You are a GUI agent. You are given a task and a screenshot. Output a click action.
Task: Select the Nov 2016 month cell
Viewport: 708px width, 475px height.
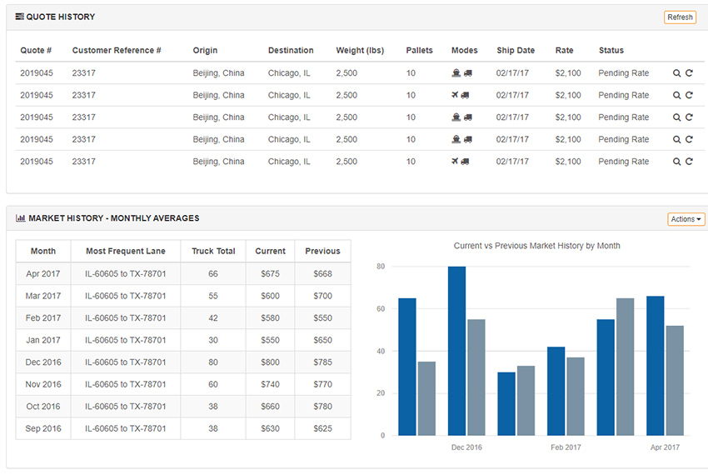click(x=43, y=384)
